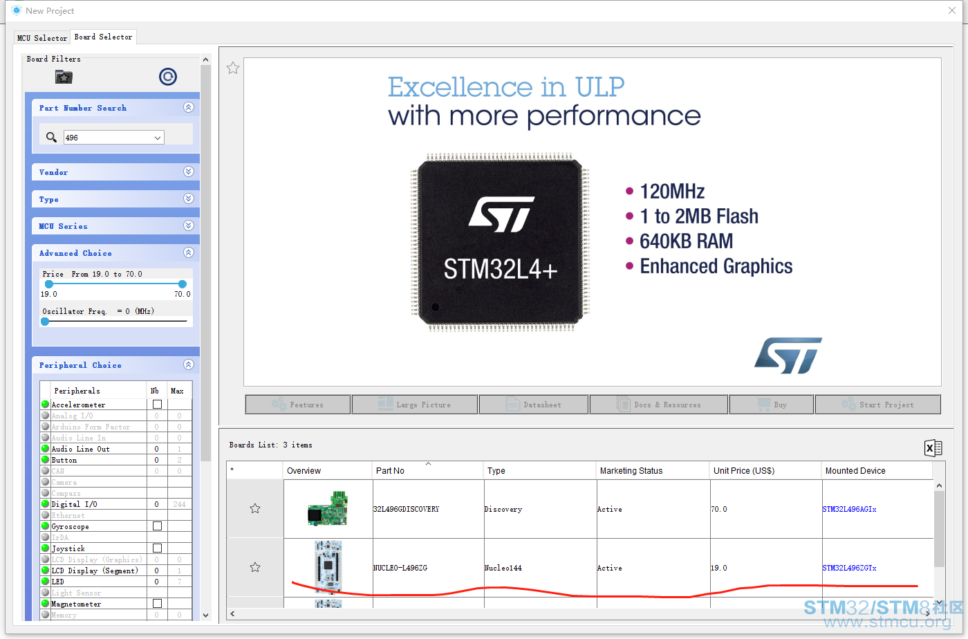Click the green status dot for Button
Viewport: 968px width, 639px height.
point(46,460)
